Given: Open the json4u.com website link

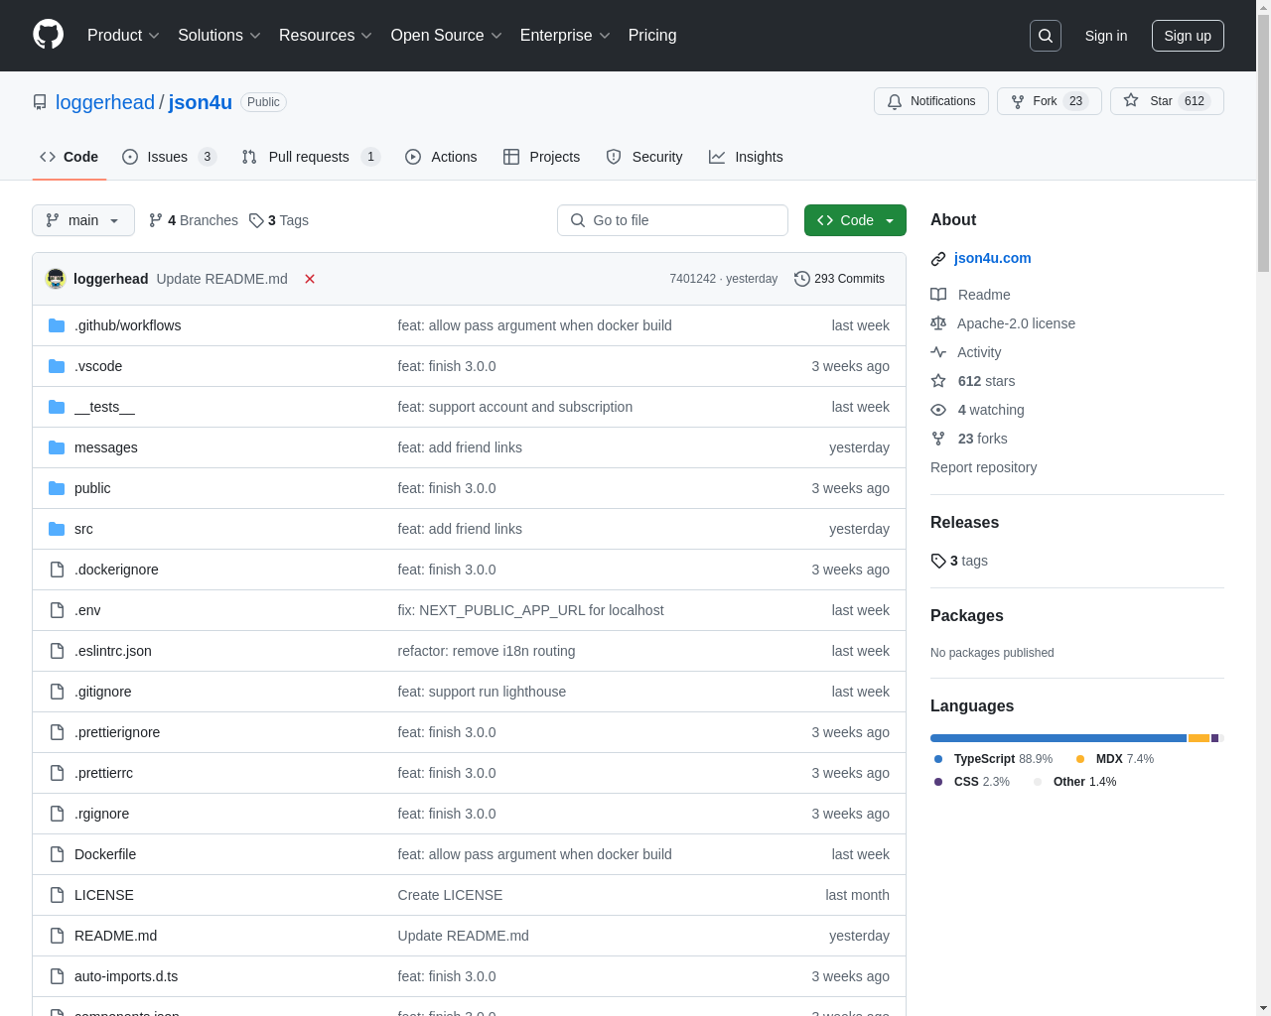Looking at the screenshot, I should coord(993,258).
